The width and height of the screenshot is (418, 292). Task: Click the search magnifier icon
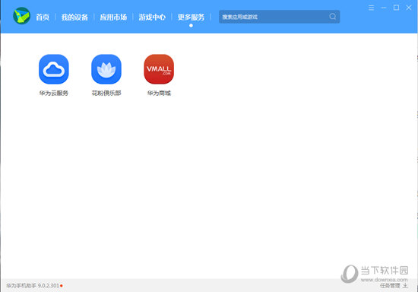point(332,17)
